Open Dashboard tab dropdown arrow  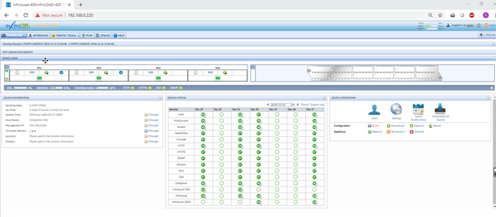pyautogui.click(x=25, y=35)
